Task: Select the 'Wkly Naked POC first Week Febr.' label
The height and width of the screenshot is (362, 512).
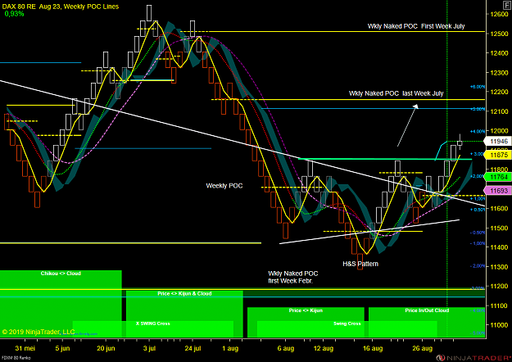Action: [293, 277]
